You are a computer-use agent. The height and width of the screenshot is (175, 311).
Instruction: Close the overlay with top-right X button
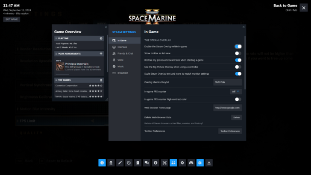click(x=304, y=8)
